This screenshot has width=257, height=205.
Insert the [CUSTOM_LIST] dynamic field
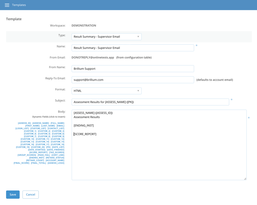38,128
